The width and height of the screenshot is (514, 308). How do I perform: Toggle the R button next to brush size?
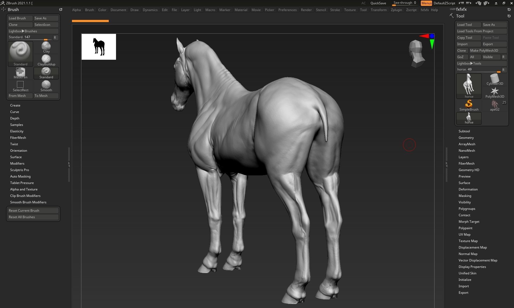(55, 37)
